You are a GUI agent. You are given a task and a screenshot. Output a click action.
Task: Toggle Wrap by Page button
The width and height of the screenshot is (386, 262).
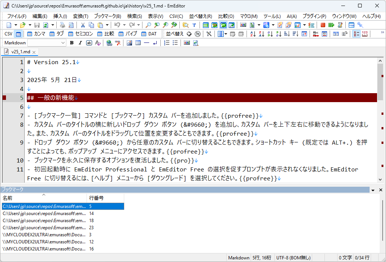(x=232, y=25)
